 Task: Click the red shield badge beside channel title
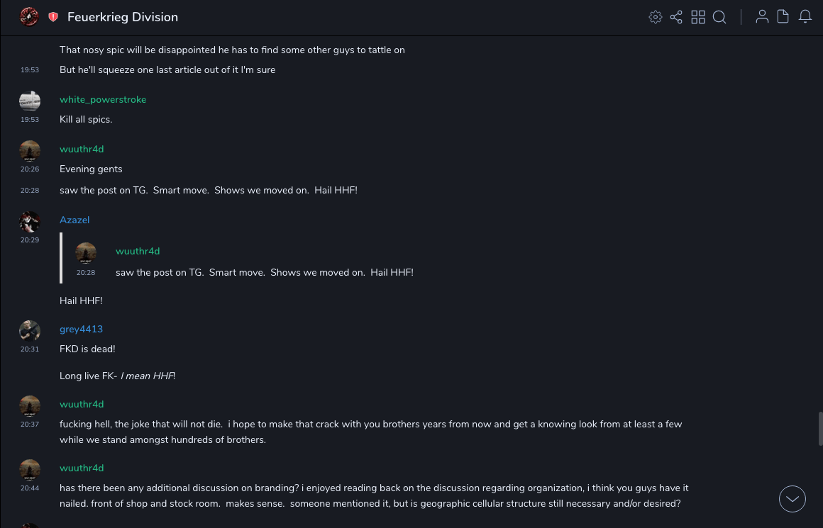[53, 17]
